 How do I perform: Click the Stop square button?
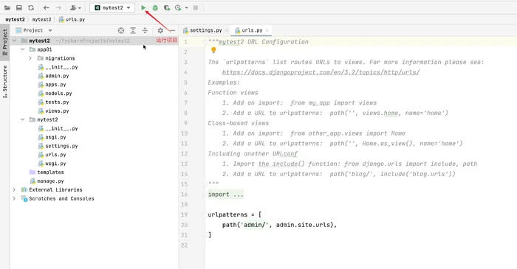coord(196,7)
